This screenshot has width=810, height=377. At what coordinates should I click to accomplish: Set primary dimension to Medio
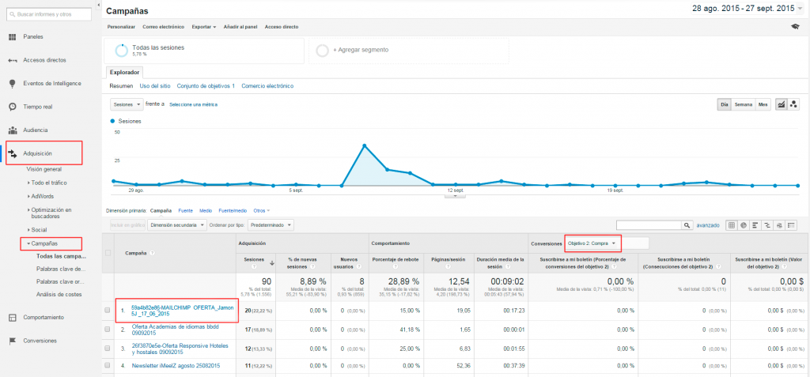tap(206, 211)
